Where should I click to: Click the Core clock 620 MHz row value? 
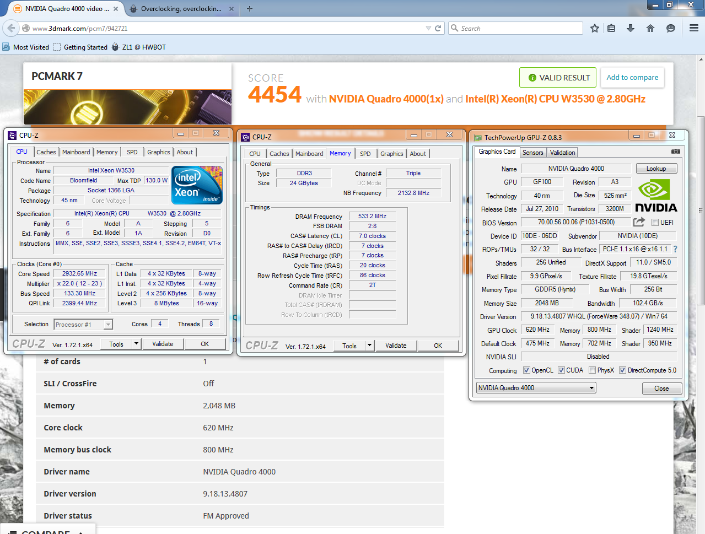click(x=218, y=428)
